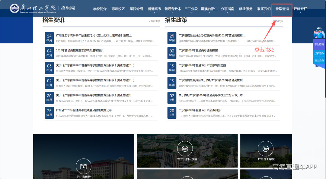Expand chevron under 普通高考
Screen dimensions: 326x179
point(155,12)
